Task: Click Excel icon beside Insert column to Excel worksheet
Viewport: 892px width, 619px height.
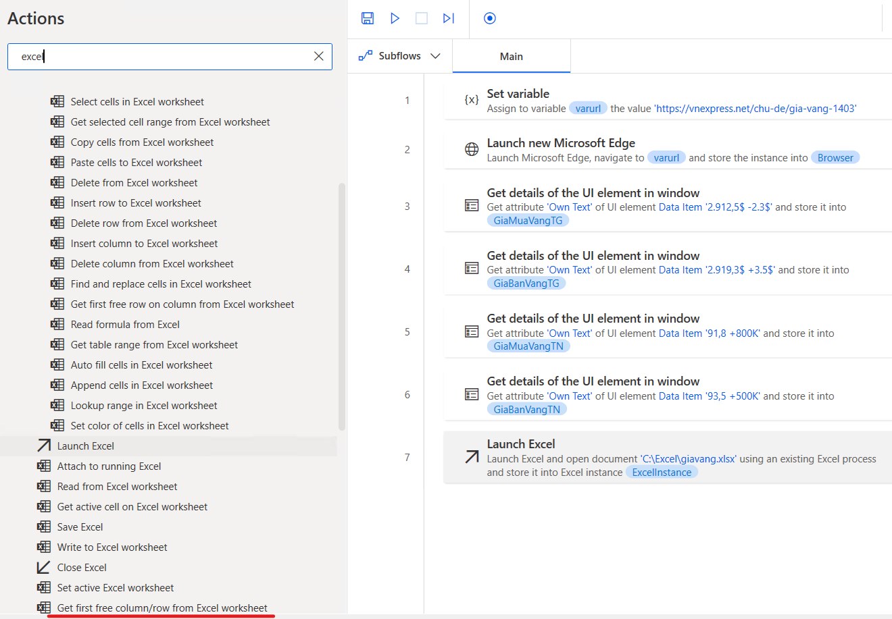Action: (x=57, y=243)
